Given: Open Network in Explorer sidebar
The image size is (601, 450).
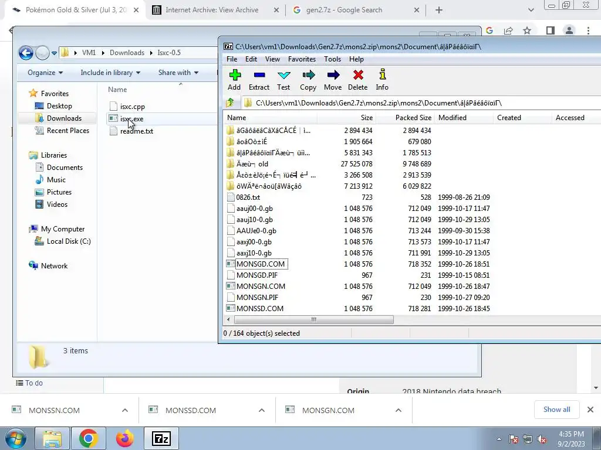Looking at the screenshot, I should (54, 265).
